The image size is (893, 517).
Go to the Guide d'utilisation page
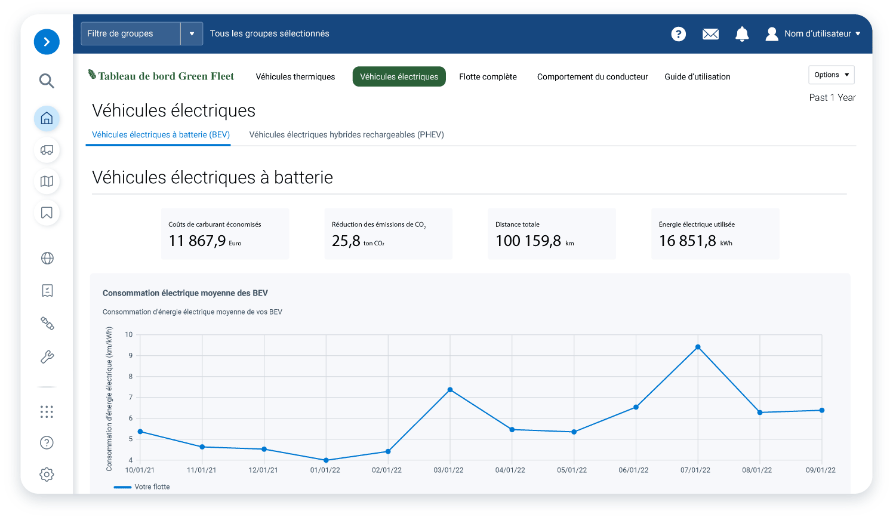(x=697, y=76)
